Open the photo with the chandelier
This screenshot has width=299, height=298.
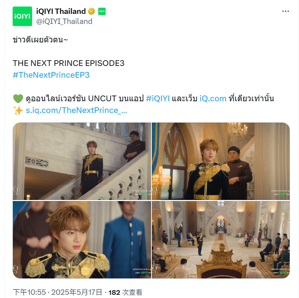click(221, 161)
